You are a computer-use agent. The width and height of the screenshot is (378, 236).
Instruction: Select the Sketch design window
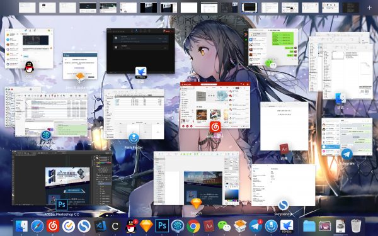tap(196, 178)
